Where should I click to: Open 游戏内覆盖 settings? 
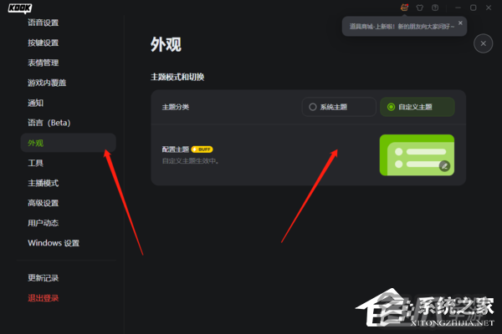47,83
